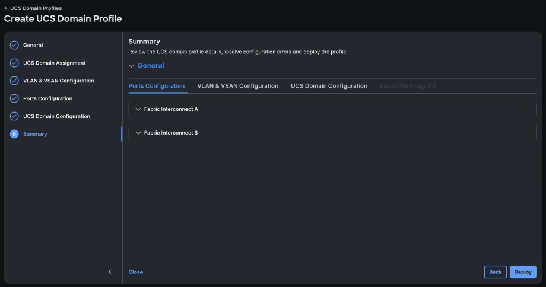Image resolution: width=546 pixels, height=287 pixels.
Task: Go to Ports Configuration step label in sidebar
Action: 47,98
